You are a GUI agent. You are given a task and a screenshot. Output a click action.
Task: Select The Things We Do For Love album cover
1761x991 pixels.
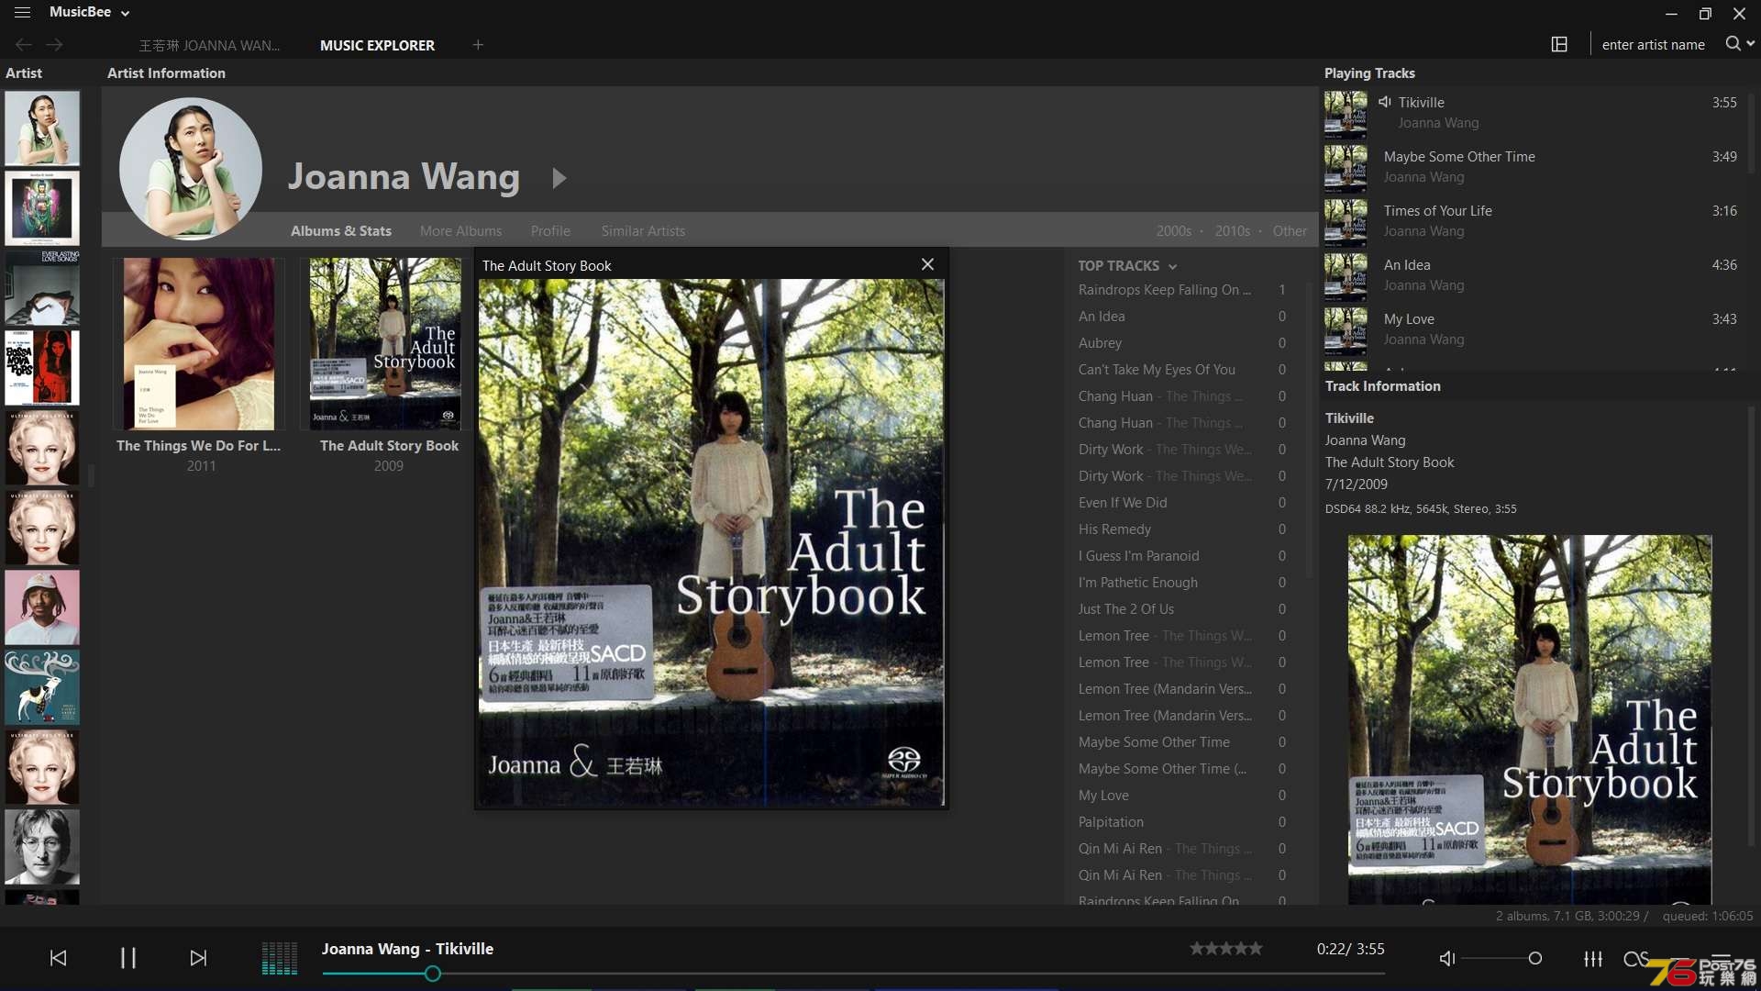(199, 343)
